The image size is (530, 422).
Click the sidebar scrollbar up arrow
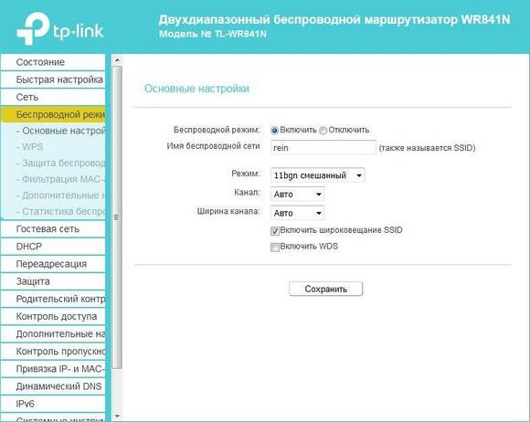point(117,60)
